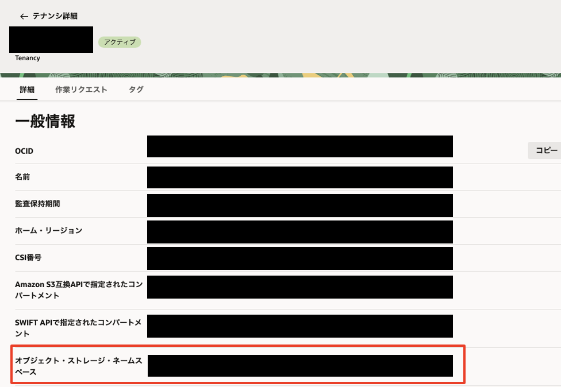
Task: Select the 詳細 tab
Action: [27, 90]
